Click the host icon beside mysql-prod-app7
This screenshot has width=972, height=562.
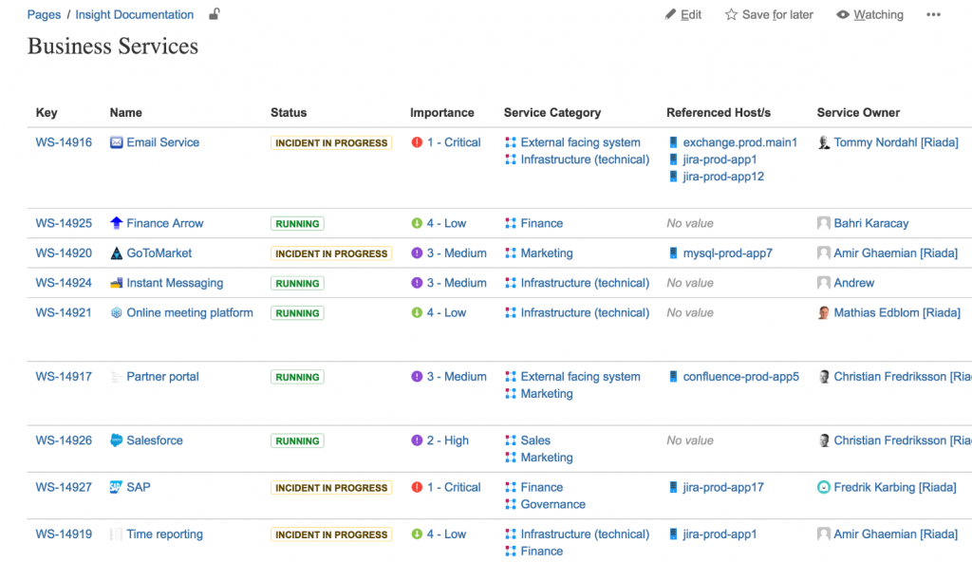[673, 253]
